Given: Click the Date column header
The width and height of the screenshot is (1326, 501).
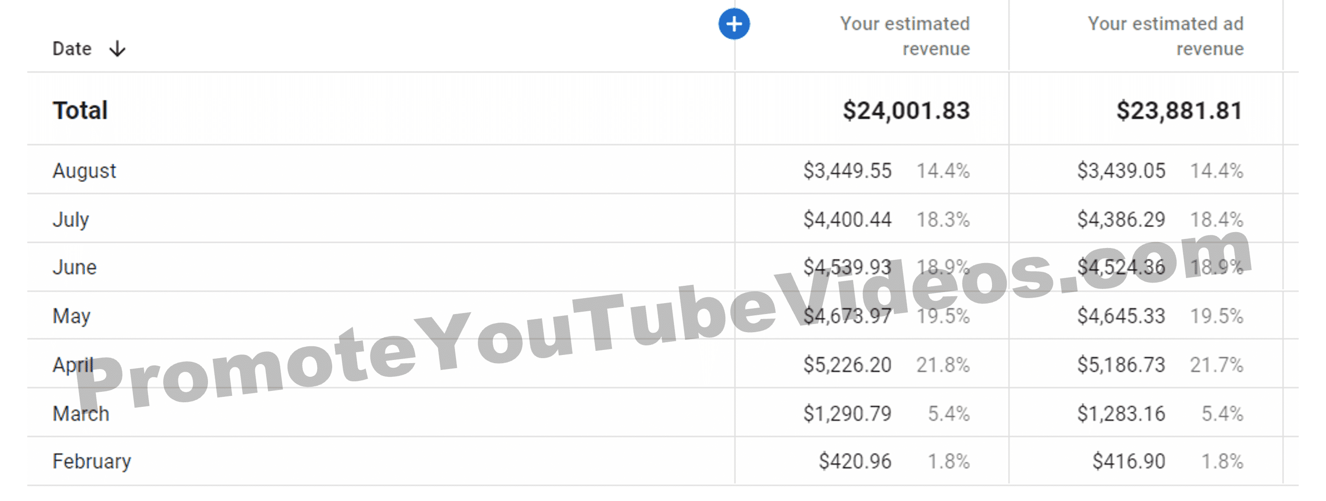Looking at the screenshot, I should click(x=72, y=49).
